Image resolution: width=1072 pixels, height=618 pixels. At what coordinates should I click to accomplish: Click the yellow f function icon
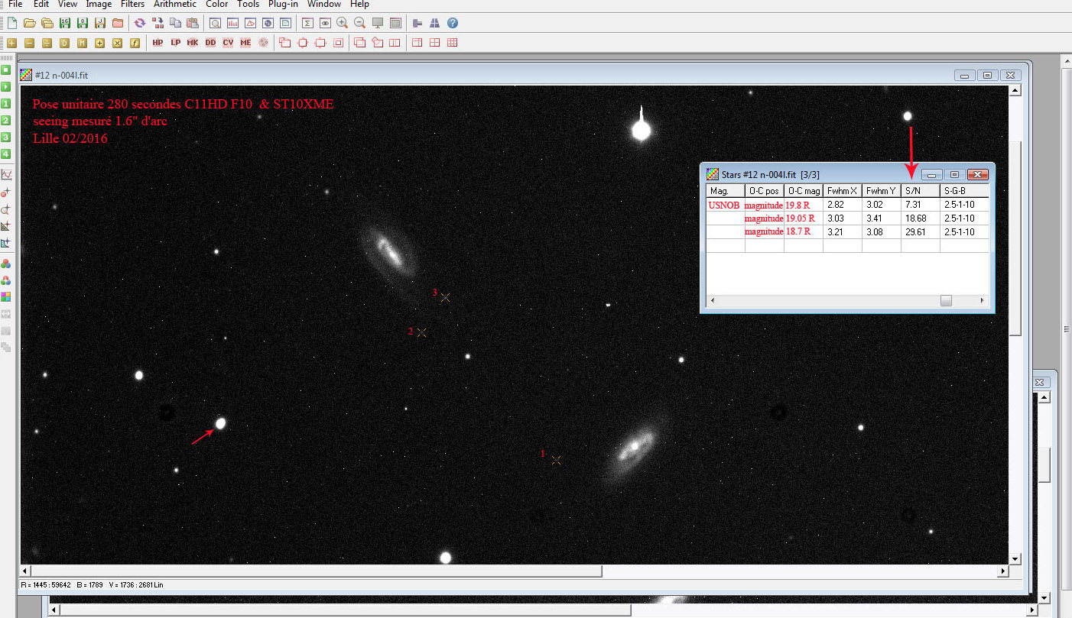point(135,43)
